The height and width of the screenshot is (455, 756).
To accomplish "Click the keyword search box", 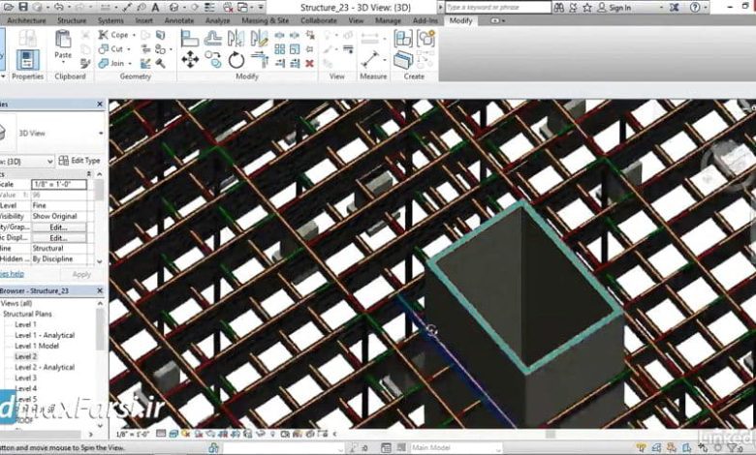I will pos(497,7).
